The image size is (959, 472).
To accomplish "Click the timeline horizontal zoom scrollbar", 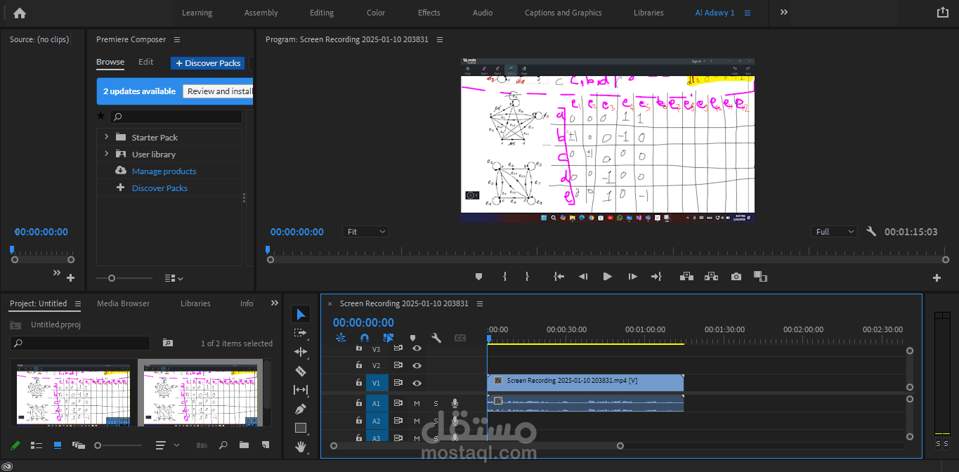I will pyautogui.click(x=476, y=445).
